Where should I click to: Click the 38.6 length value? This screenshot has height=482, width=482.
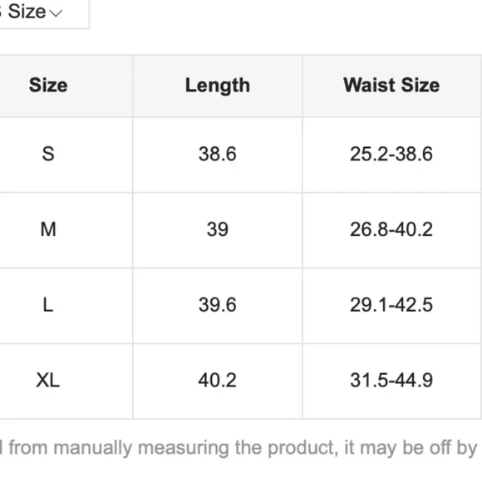click(218, 154)
